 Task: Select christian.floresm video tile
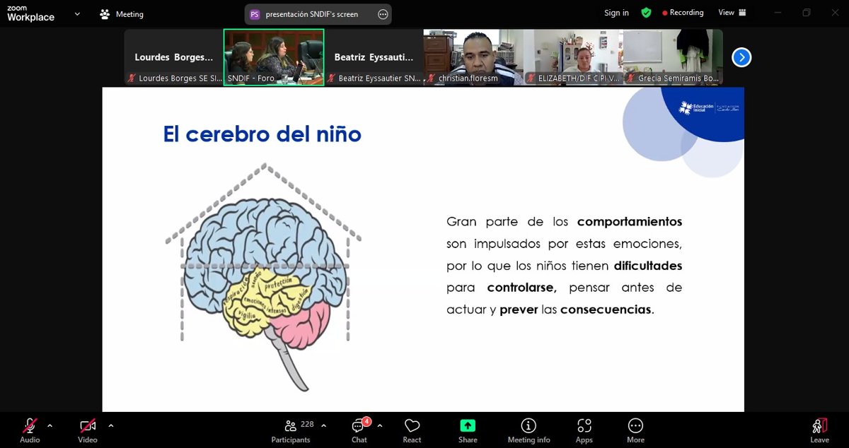point(473,57)
